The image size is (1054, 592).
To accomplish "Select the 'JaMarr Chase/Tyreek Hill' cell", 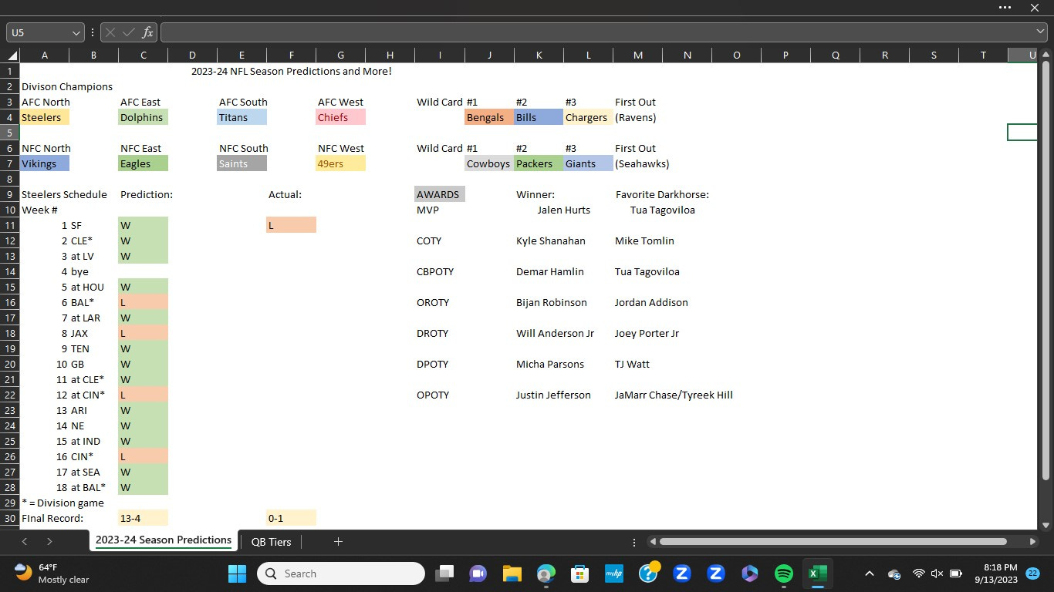I will (x=674, y=395).
